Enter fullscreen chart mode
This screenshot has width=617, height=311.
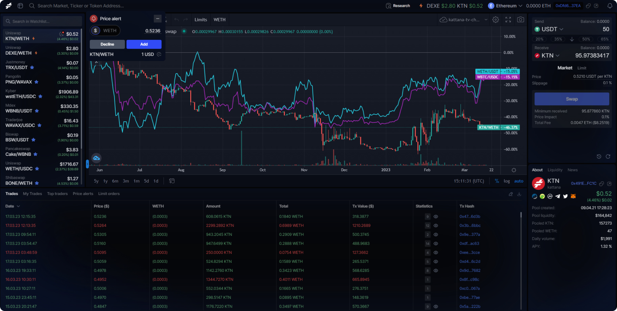[x=508, y=20]
